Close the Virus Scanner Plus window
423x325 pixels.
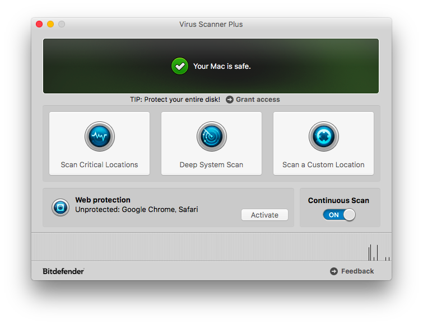39,24
